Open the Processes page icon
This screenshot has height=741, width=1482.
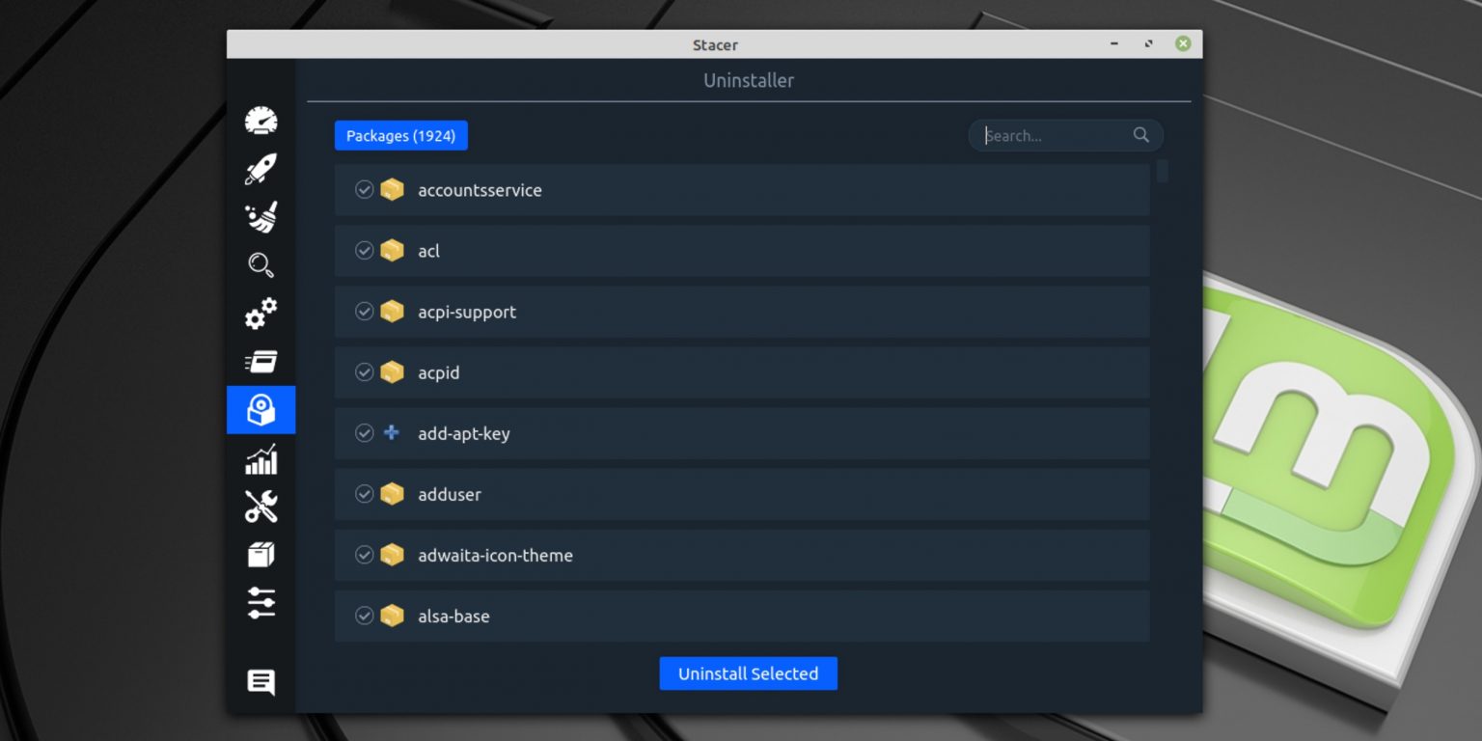(261, 362)
